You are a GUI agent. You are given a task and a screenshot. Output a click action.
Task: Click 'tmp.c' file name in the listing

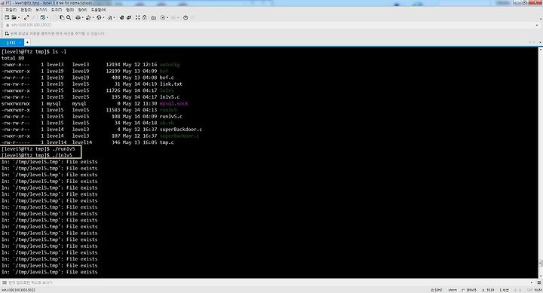(x=167, y=142)
